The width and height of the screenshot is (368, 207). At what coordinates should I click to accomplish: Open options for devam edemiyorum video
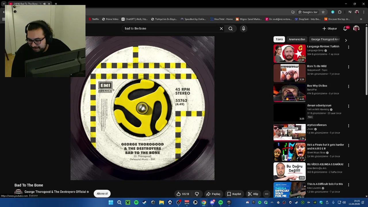(348, 106)
